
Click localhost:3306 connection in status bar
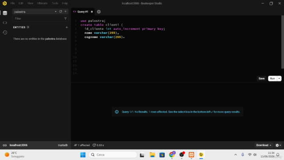pos(19,145)
